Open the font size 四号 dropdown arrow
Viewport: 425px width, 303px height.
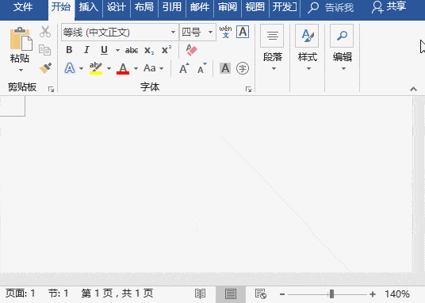(x=210, y=32)
